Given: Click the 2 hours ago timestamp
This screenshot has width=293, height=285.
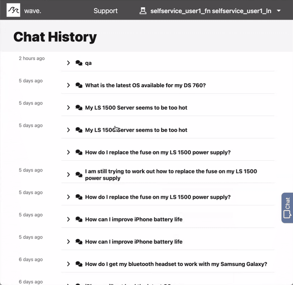Looking at the screenshot, I should 31,58.
